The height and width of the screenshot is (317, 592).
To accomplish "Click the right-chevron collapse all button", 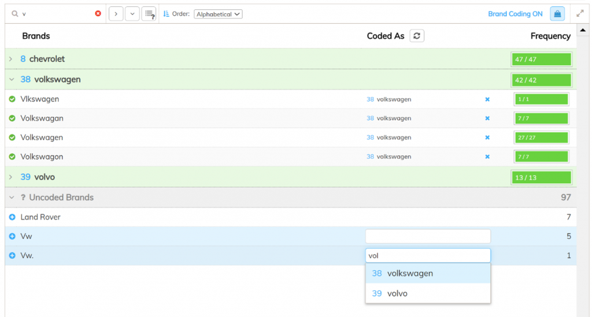I will pyautogui.click(x=116, y=14).
